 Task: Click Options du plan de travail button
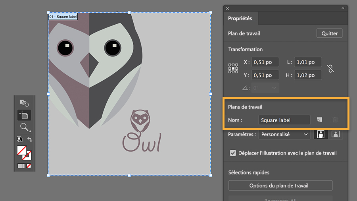tap(280, 186)
